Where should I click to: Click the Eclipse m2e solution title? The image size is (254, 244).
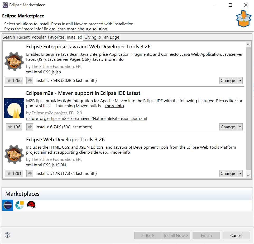coord(83,93)
